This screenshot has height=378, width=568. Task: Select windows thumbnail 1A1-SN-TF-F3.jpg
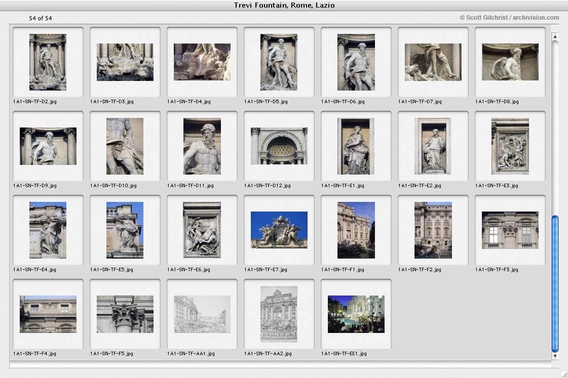tap(510, 230)
